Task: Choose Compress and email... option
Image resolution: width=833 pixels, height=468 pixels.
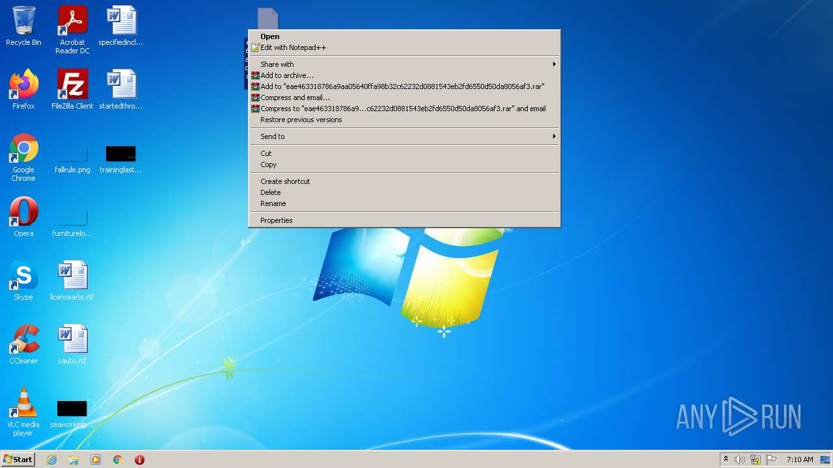Action: tap(404, 97)
